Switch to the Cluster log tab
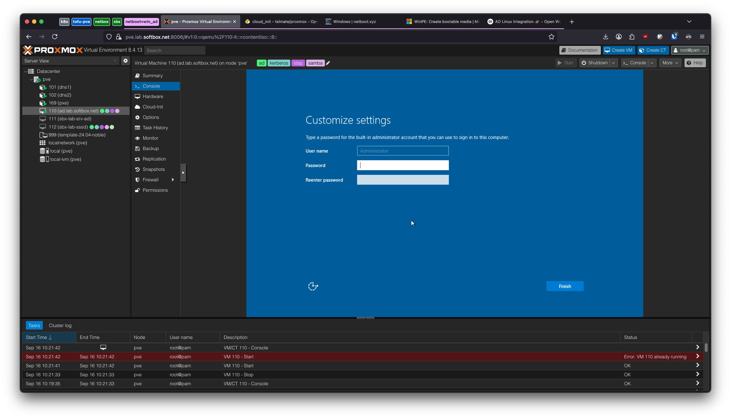The height and width of the screenshot is (419, 731). tap(60, 325)
